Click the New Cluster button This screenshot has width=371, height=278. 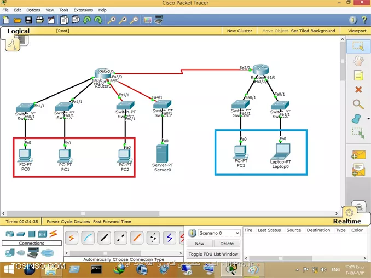click(x=240, y=31)
